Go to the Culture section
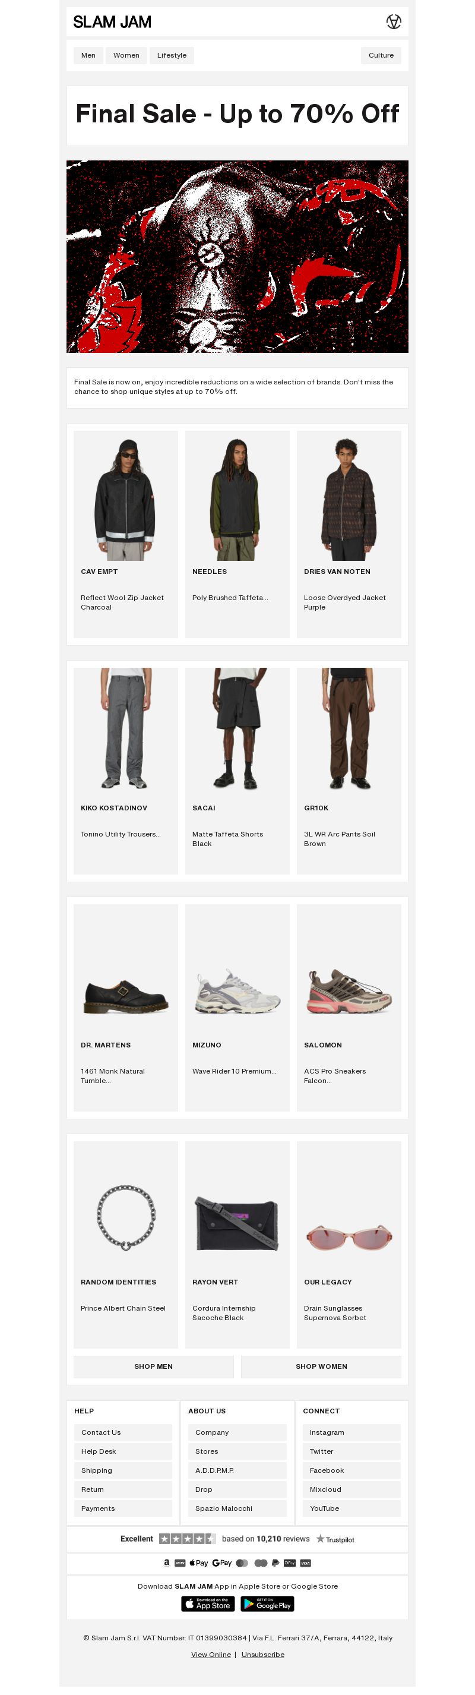The width and height of the screenshot is (475, 1695). [381, 55]
